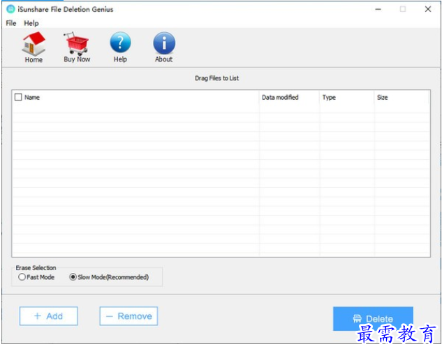
Task: Minimize the application window
Action: pos(378,9)
